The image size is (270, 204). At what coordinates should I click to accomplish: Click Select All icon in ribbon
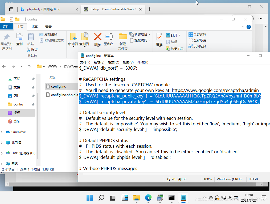point(190,35)
